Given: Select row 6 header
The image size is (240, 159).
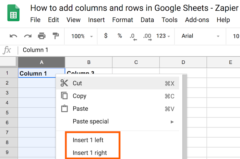Looking at the screenshot, I should coord(9,123).
